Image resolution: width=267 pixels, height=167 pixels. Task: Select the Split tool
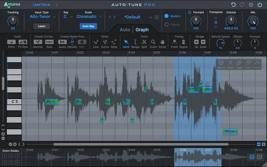tap(144, 43)
